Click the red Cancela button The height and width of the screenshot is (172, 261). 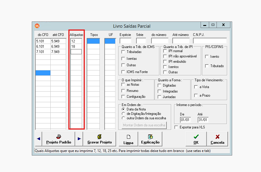(x=217, y=139)
